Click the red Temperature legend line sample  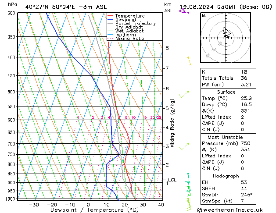coord(111,16)
